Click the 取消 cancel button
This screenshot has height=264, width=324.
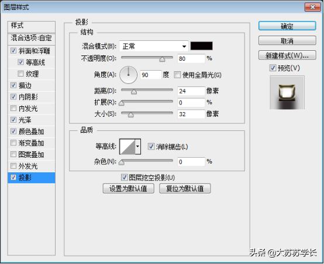click(x=287, y=41)
